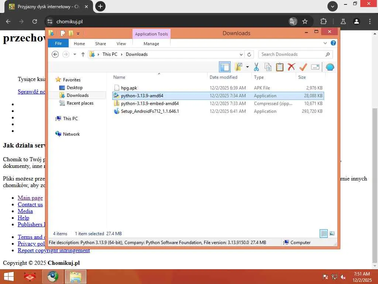Switch to Details view icon
The width and height of the screenshot is (378, 284).
pos(324,234)
